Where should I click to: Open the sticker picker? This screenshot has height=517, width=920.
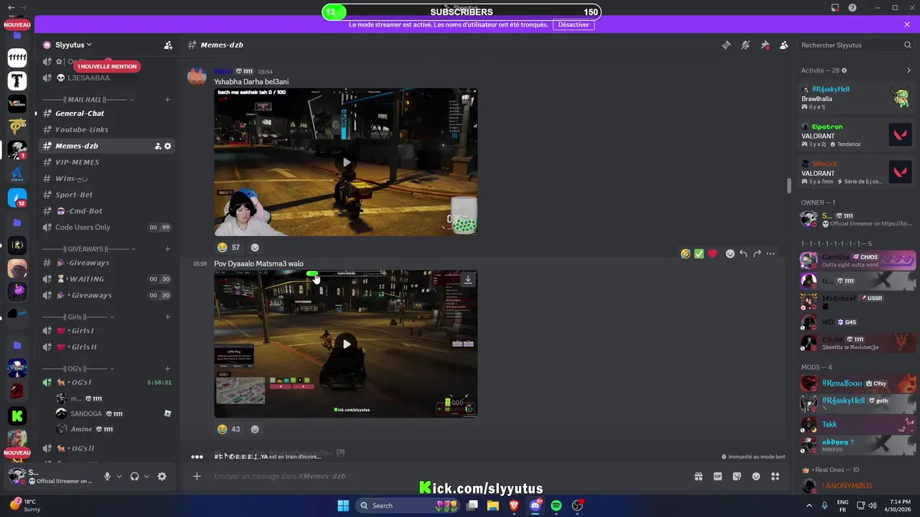[x=737, y=476]
